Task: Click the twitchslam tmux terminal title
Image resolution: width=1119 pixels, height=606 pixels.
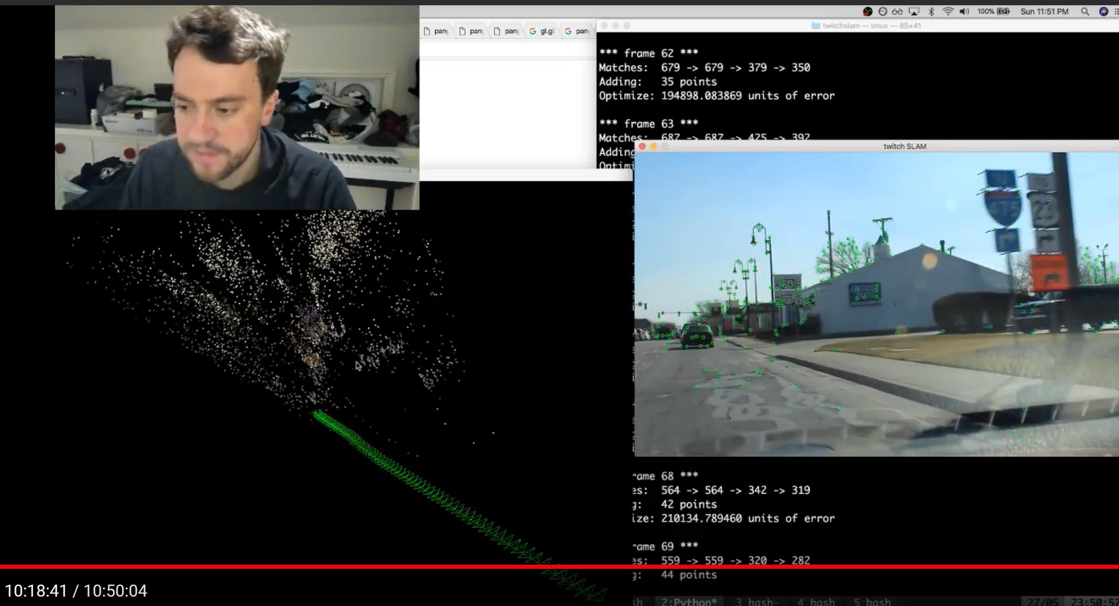Action: pyautogui.click(x=866, y=26)
